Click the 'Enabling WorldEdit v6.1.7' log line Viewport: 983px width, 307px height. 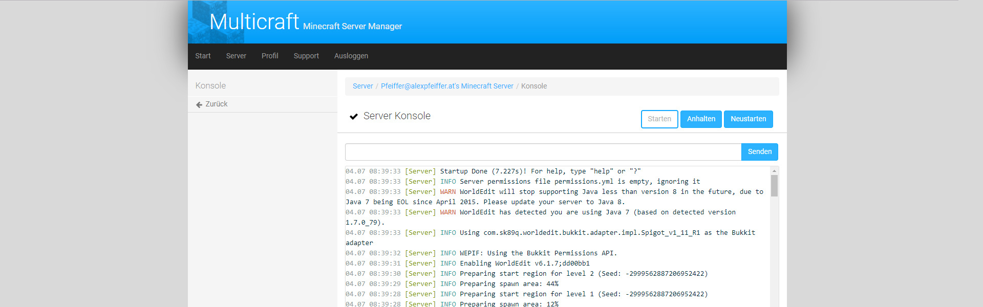pos(467,264)
